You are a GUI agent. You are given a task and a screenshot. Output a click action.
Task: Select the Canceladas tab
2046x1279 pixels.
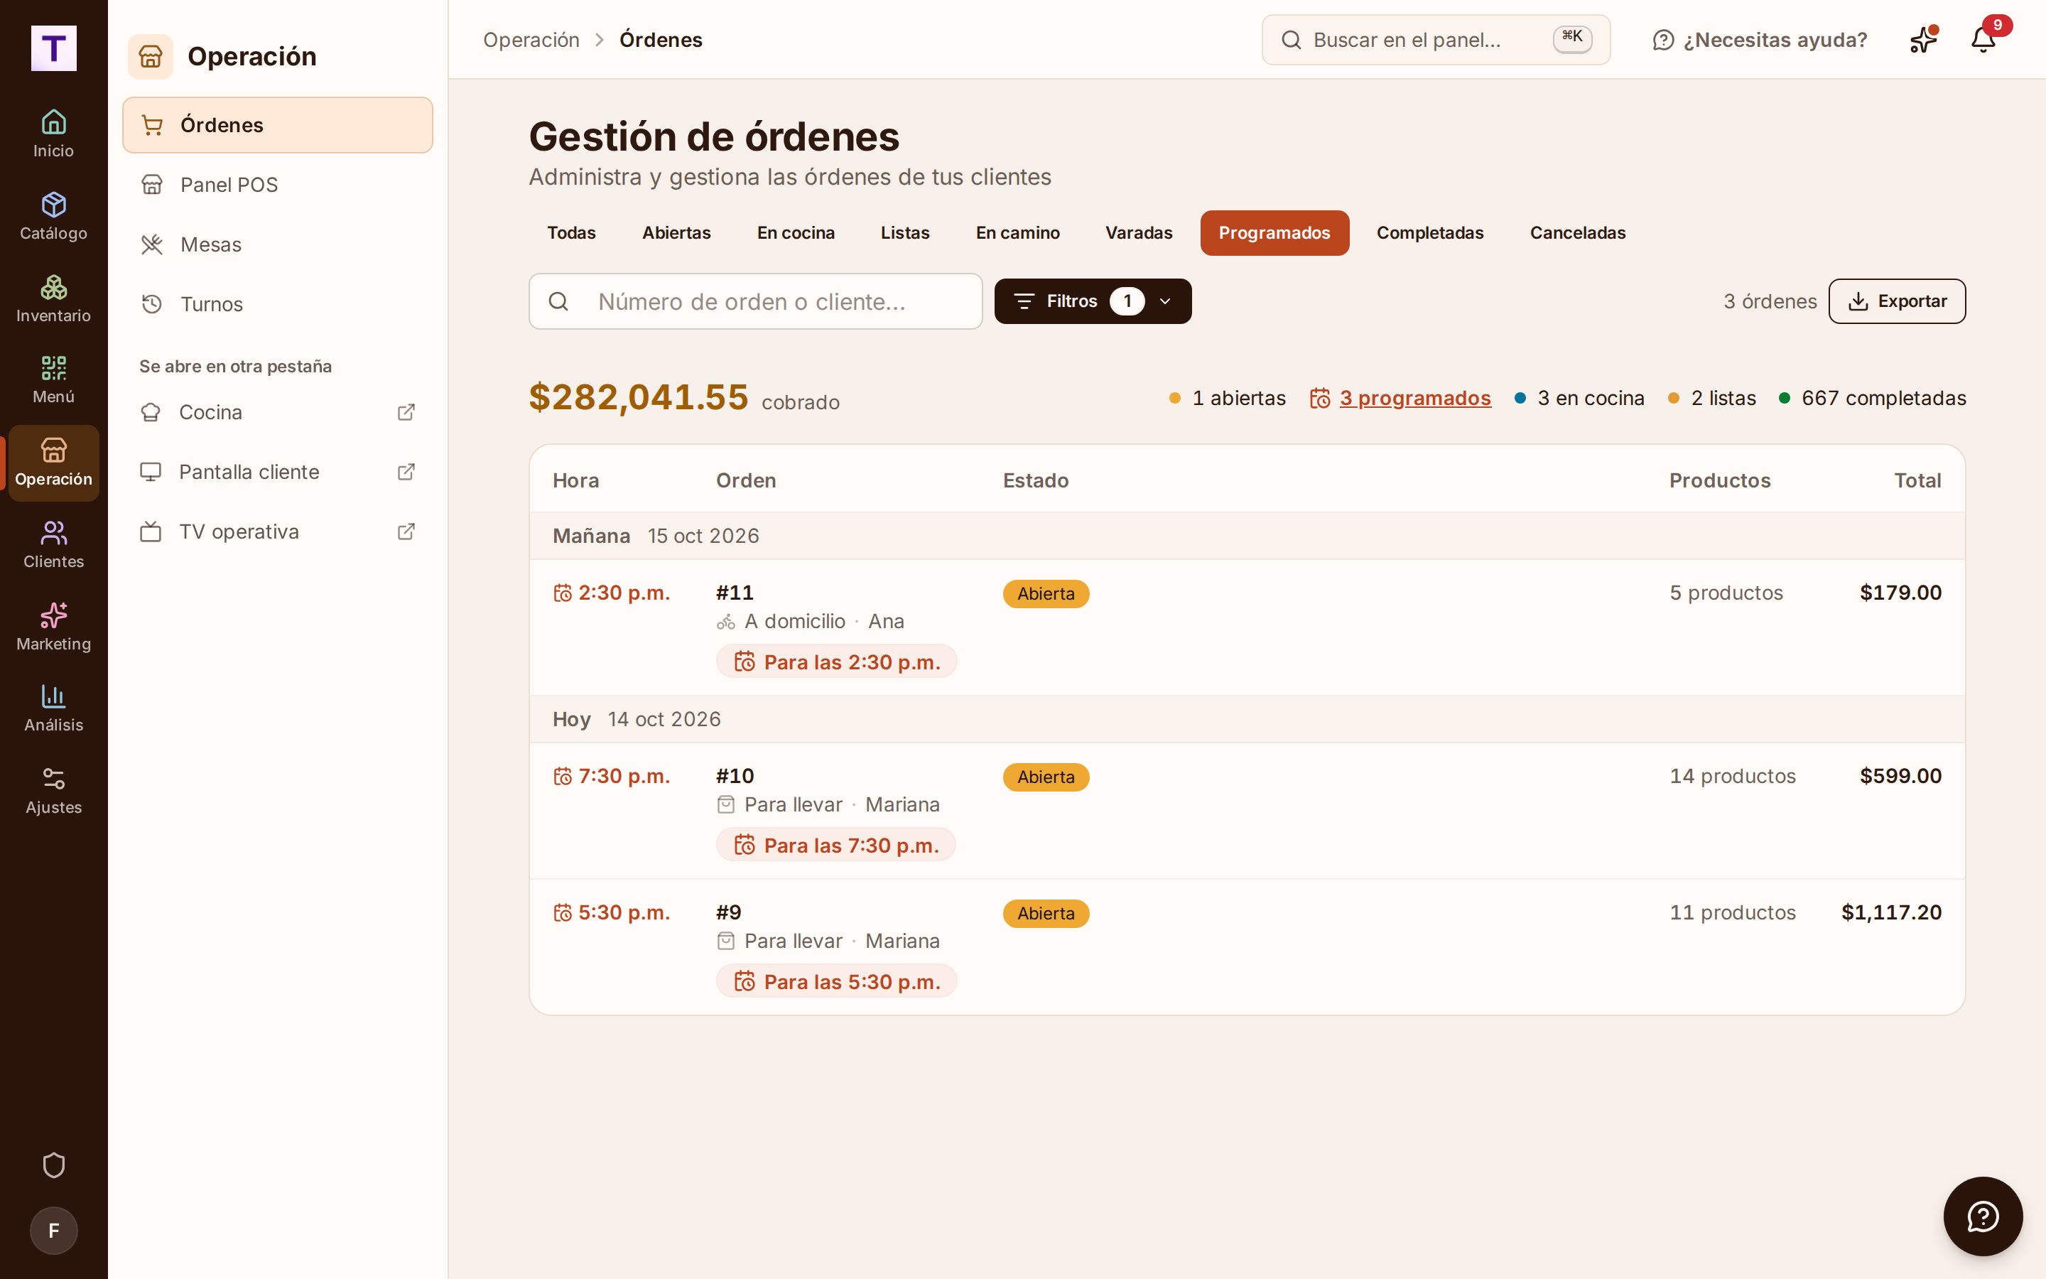pyautogui.click(x=1578, y=232)
